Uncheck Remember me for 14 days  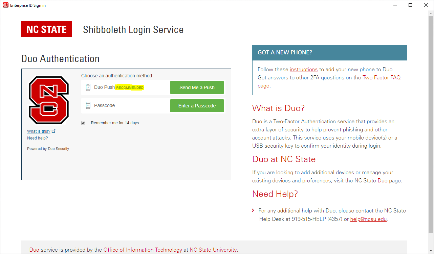(83, 123)
